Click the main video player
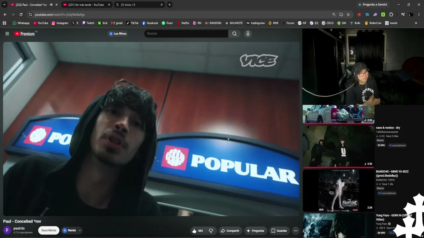This screenshot has width=424, height=238. pyautogui.click(x=151, y=129)
